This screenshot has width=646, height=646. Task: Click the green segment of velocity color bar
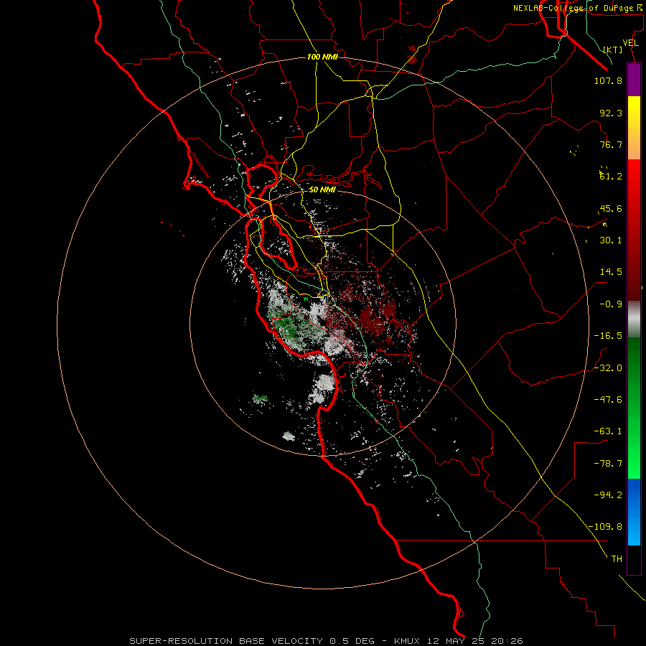tap(634, 408)
